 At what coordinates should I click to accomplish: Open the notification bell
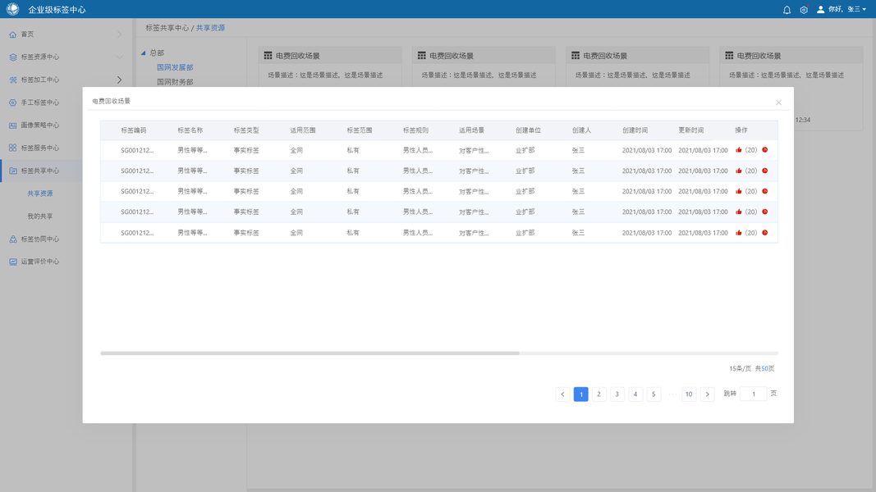tap(787, 10)
